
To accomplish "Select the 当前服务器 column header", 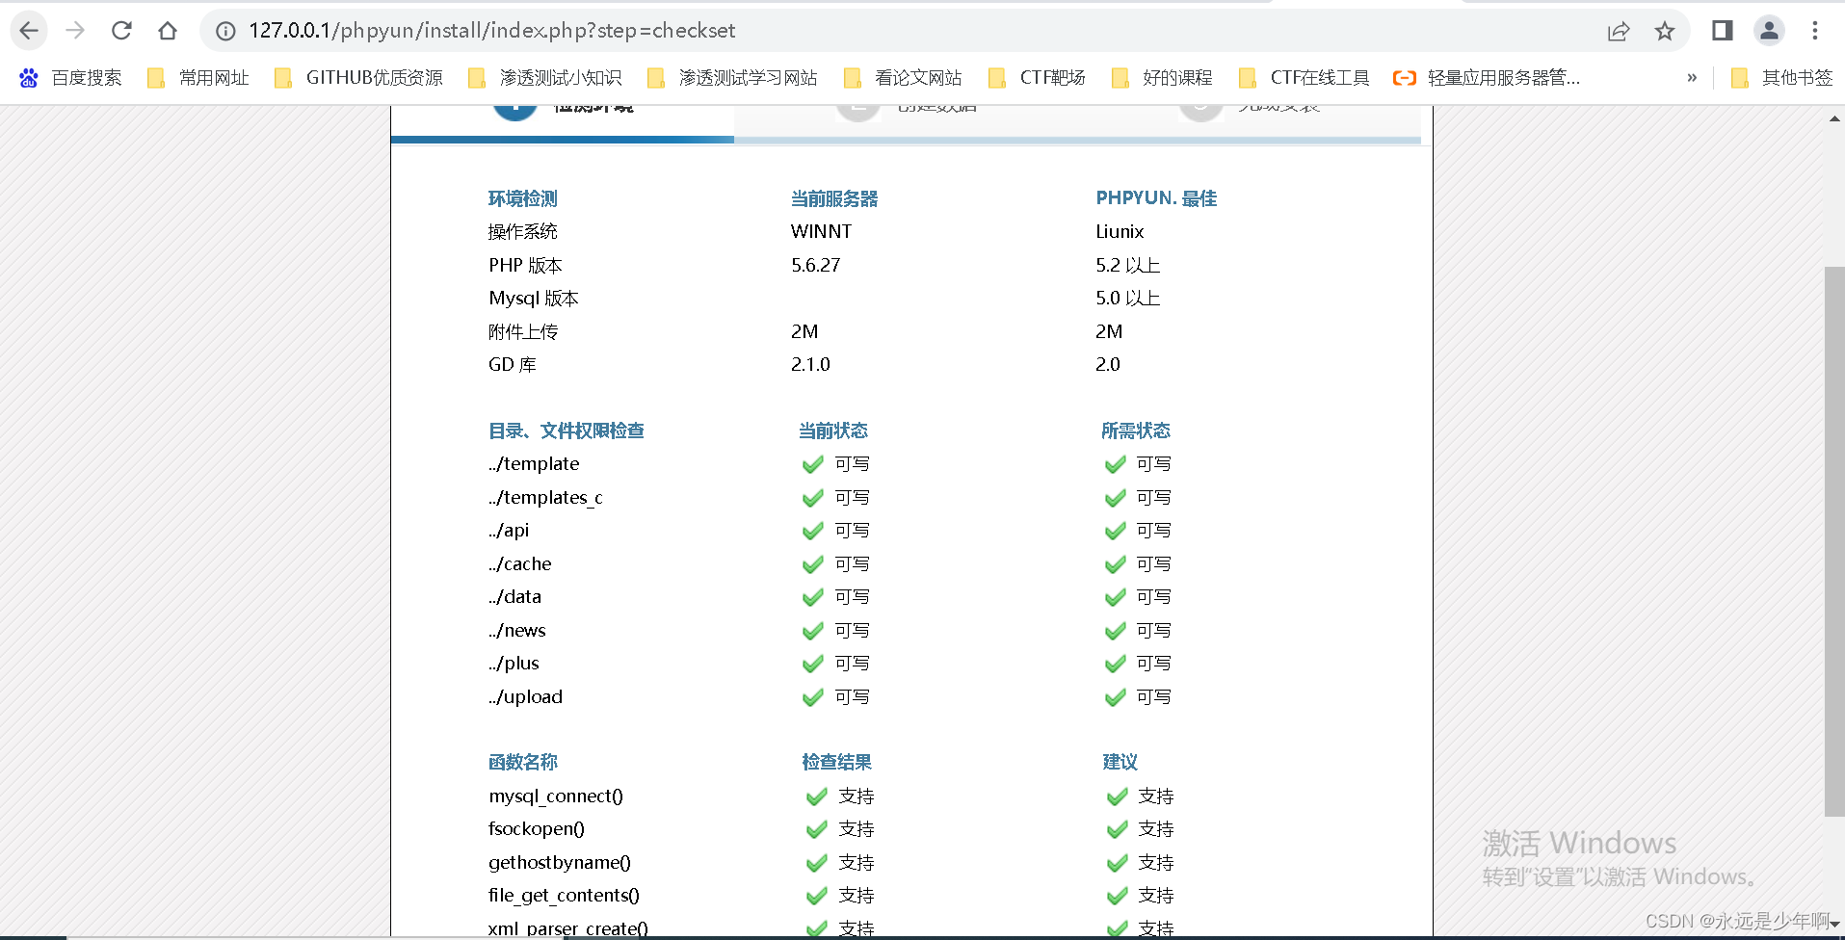I will pos(834,198).
